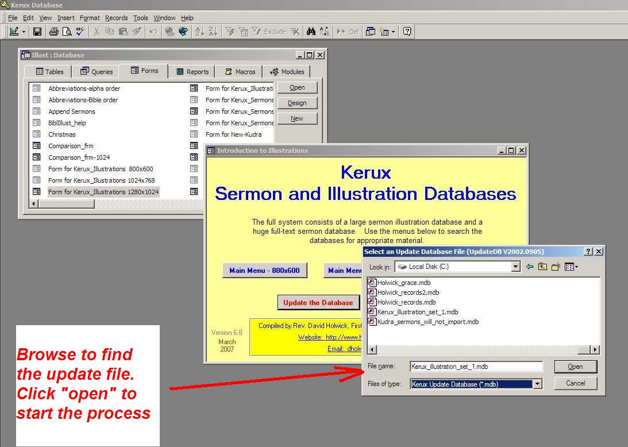The height and width of the screenshot is (447, 628).
Task: Open the Records menu
Action: [x=116, y=18]
